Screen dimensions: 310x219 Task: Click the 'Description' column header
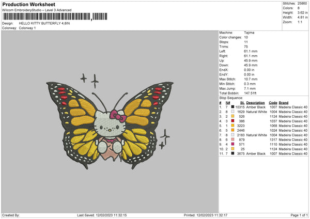coord(255,103)
